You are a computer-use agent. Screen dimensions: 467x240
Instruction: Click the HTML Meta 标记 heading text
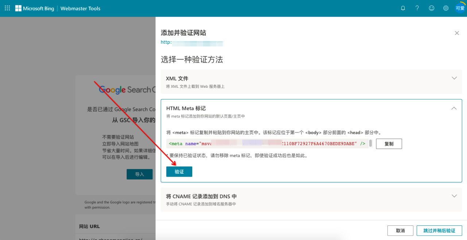coord(186,108)
